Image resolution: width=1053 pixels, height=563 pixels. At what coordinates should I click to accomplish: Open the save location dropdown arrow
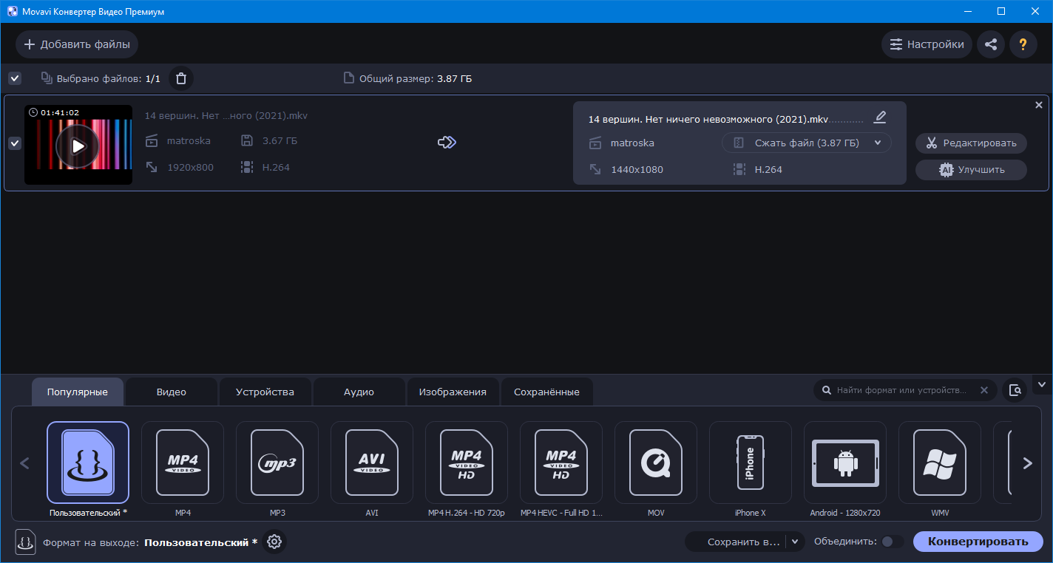[795, 542]
